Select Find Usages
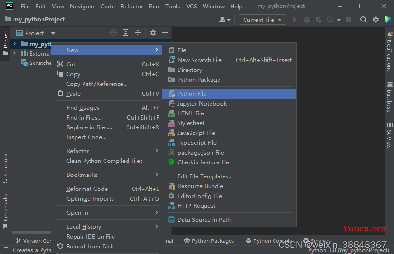394x254 pixels. click(107, 108)
